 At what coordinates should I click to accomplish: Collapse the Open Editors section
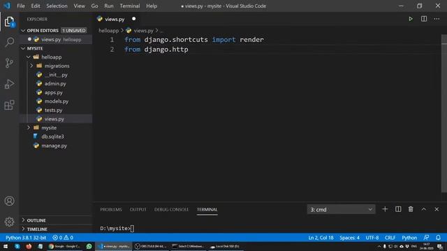(23, 31)
